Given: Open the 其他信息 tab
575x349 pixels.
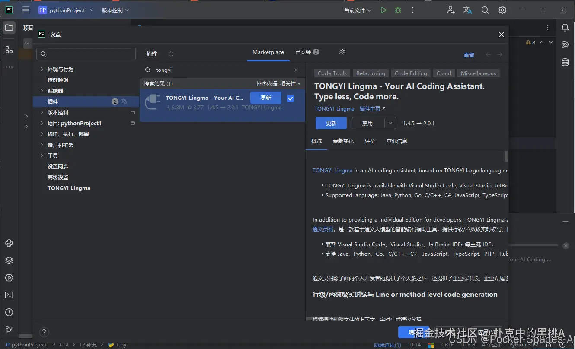Looking at the screenshot, I should point(397,141).
